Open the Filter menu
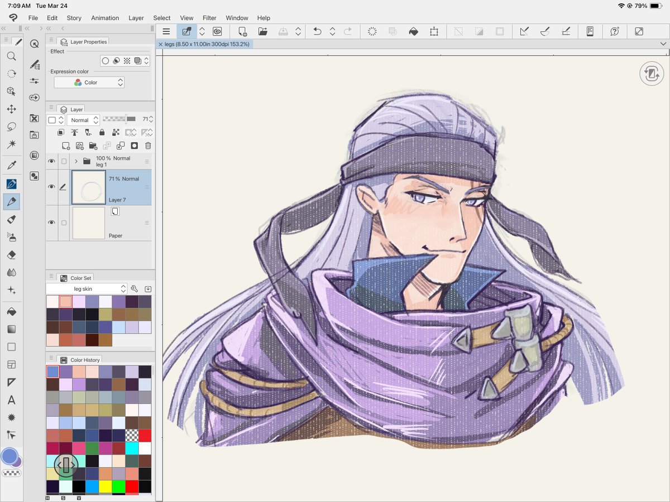Viewport: 670px width, 502px height. point(209,18)
